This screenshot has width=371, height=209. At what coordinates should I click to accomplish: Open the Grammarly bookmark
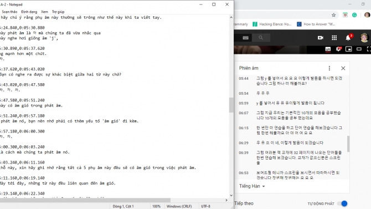241,24
